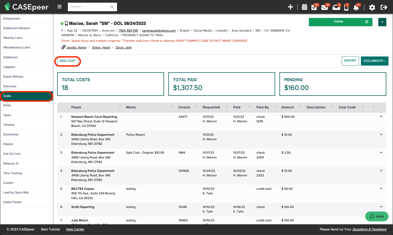
Task: Click in the Search input field
Action: coord(90,7)
